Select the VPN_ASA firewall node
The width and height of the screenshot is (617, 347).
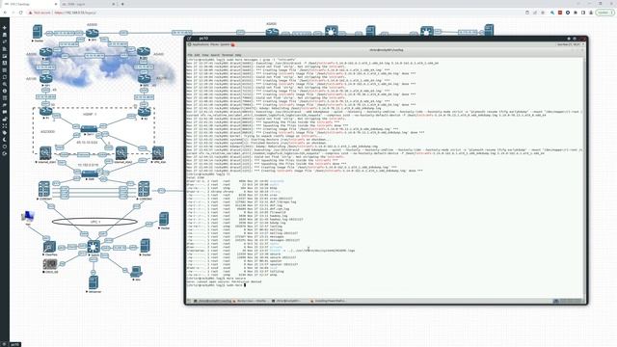click(x=158, y=152)
